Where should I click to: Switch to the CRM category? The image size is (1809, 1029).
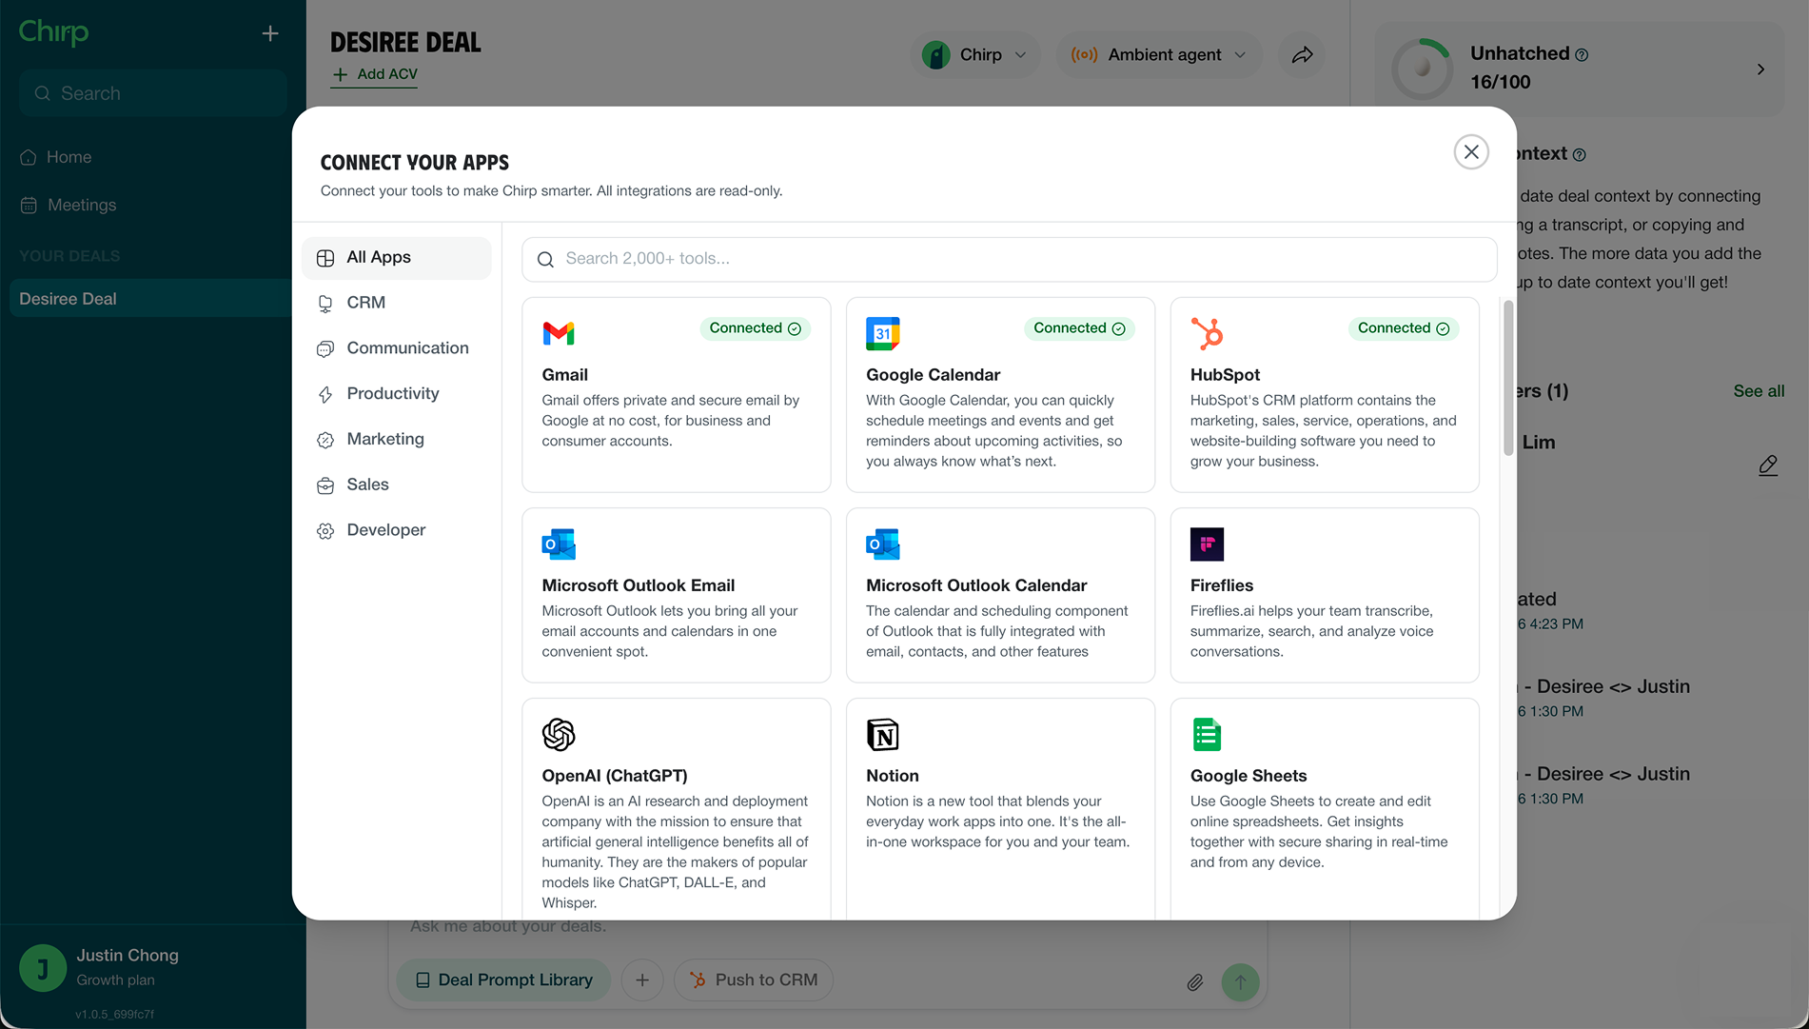[x=366, y=303]
